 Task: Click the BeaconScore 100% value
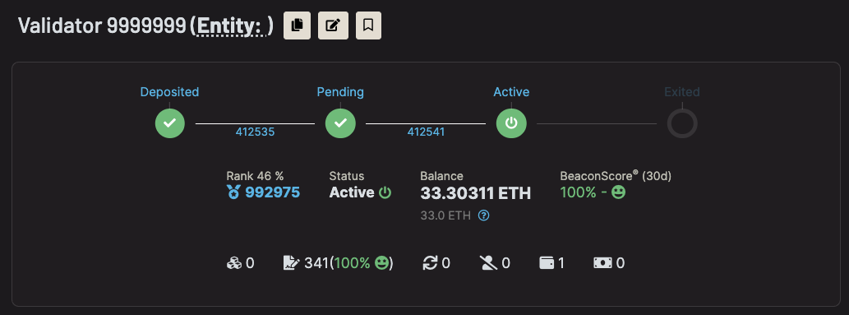[x=578, y=192]
